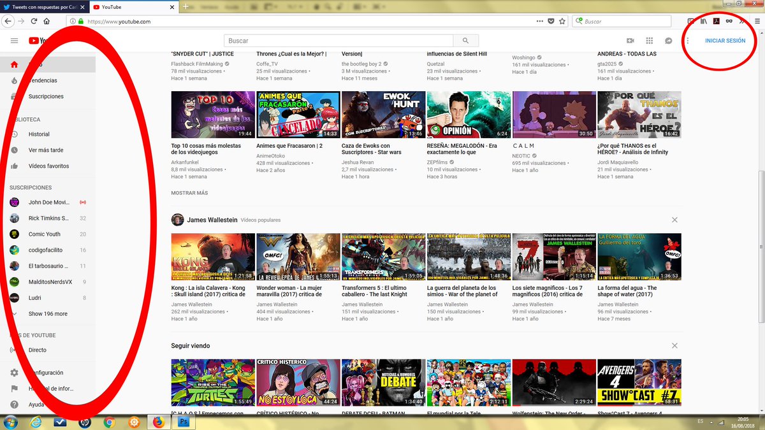Click Firefox back arrow button
This screenshot has height=430, width=765.
[x=8, y=21]
